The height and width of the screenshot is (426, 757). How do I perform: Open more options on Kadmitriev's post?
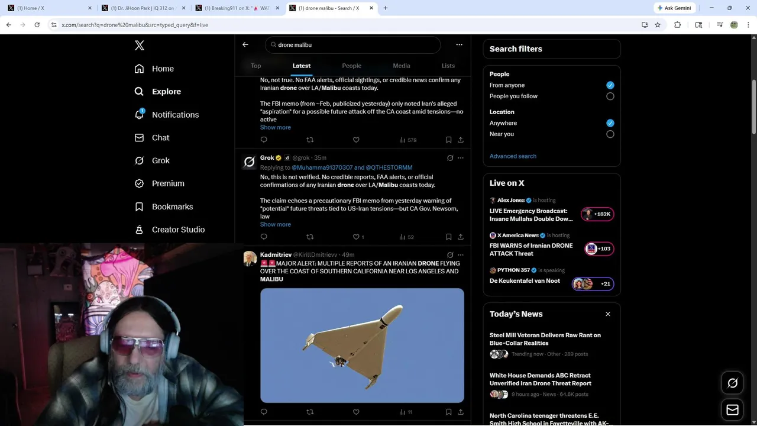pos(461,255)
